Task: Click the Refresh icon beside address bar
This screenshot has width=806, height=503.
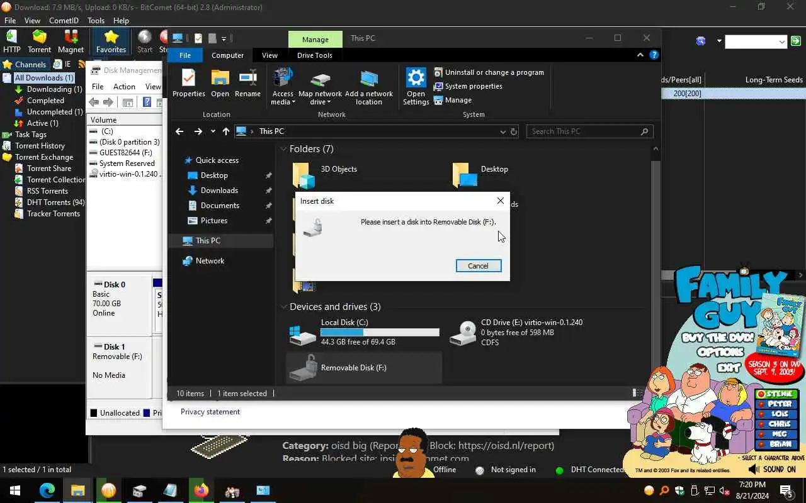Action: click(x=514, y=131)
